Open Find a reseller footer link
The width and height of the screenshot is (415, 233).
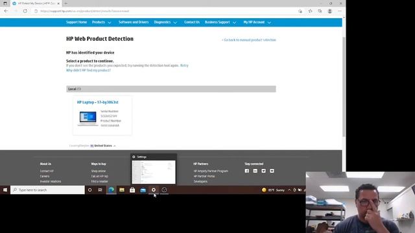point(99,181)
